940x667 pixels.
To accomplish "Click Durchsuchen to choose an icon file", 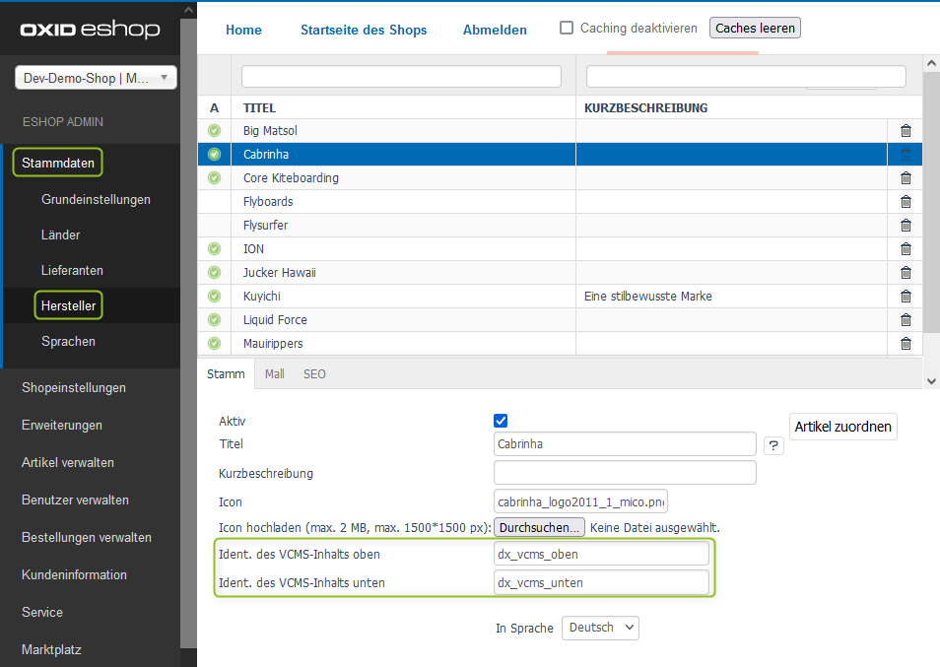I will point(539,527).
